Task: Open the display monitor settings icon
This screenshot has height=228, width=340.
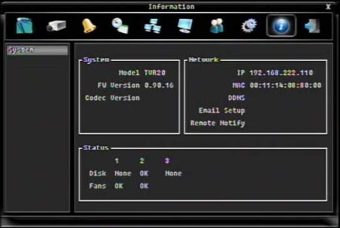Action: 185,26
